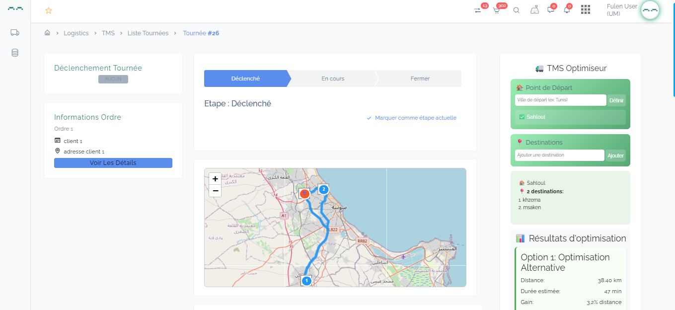Click map marker number 2

pyautogui.click(x=324, y=189)
